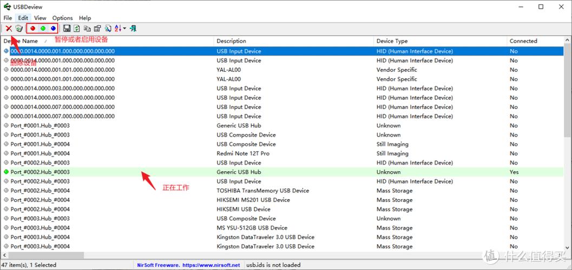The width and height of the screenshot is (572, 270).
Task: Click status dot of TOSHIBA TransMemory row
Action: tap(6, 190)
